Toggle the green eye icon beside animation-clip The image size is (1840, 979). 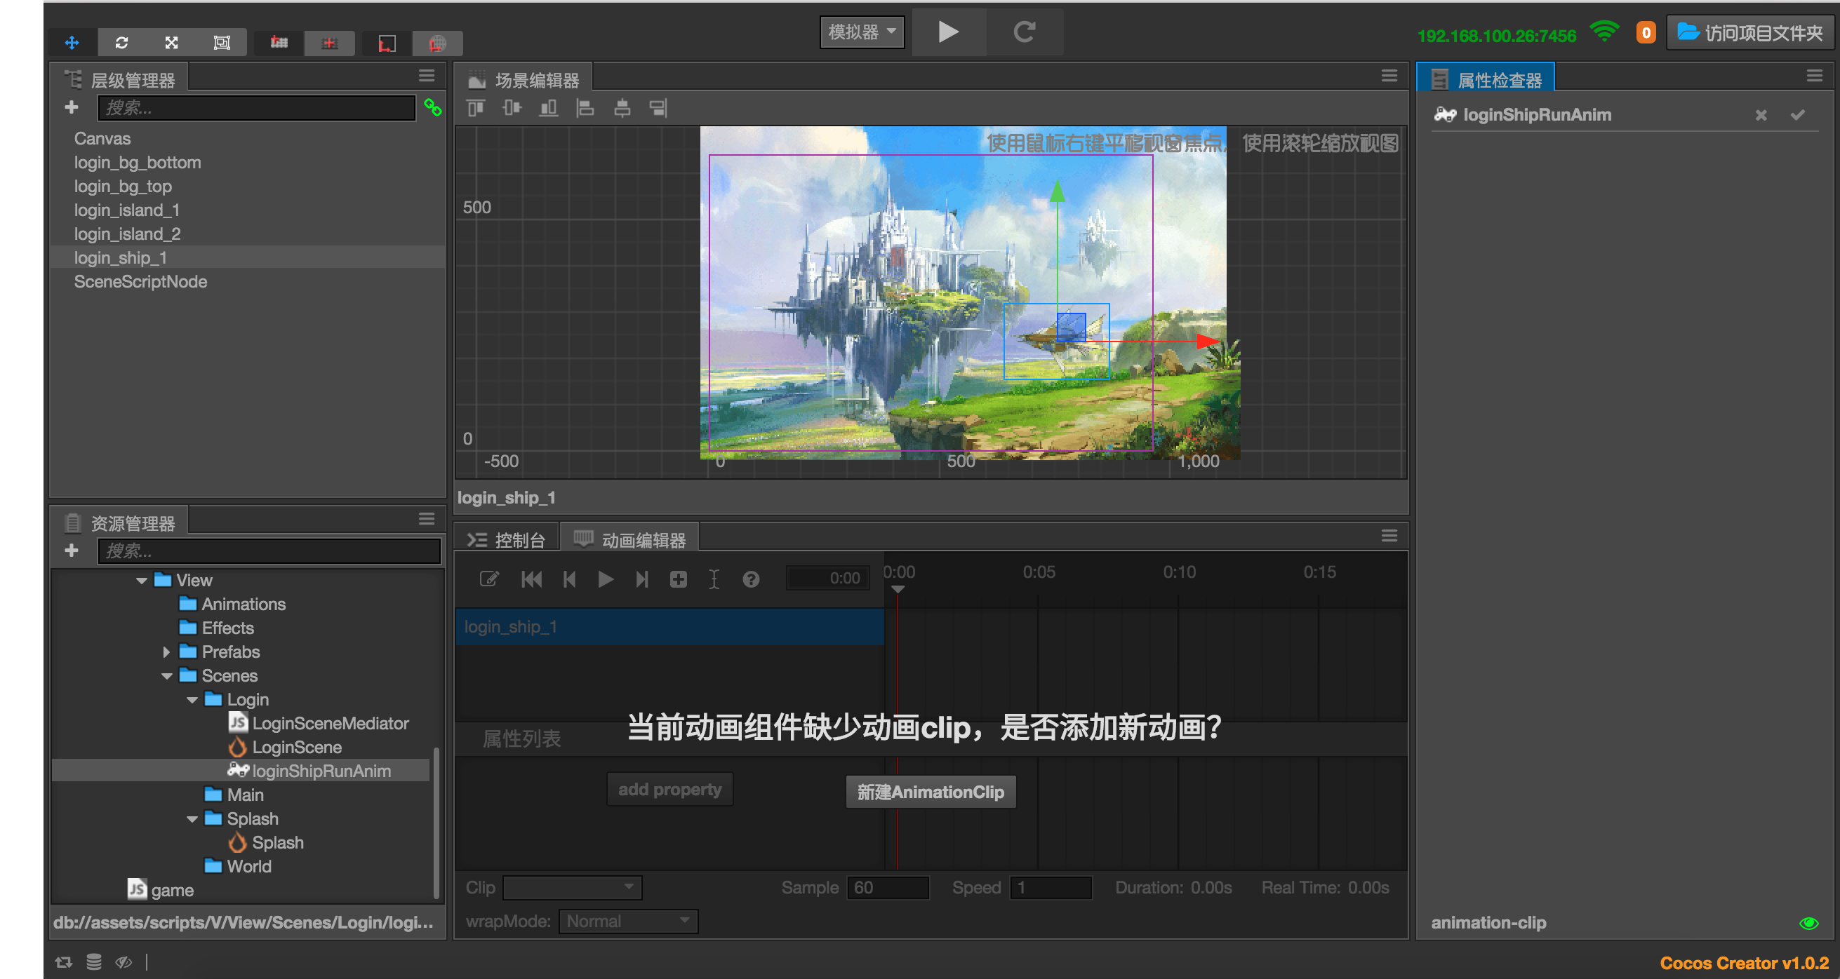(x=1808, y=924)
